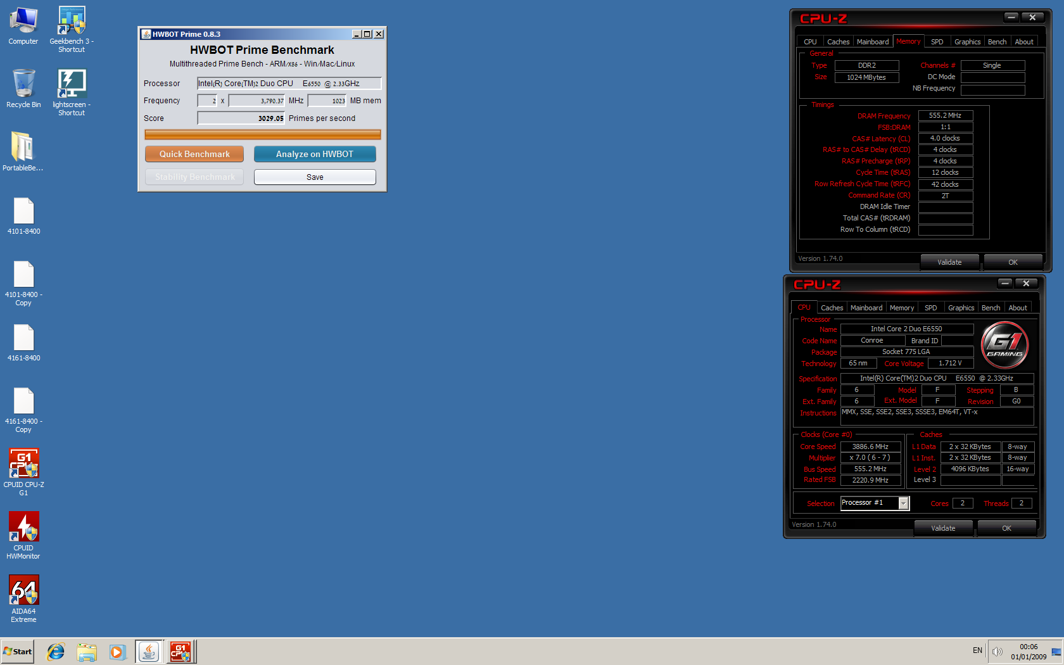This screenshot has width=1064, height=665.
Task: Open the CPU tab in upper CPU-Z window
Action: point(810,42)
